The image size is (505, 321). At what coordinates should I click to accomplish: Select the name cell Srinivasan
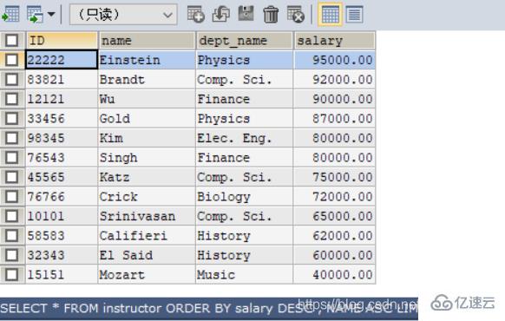click(147, 216)
